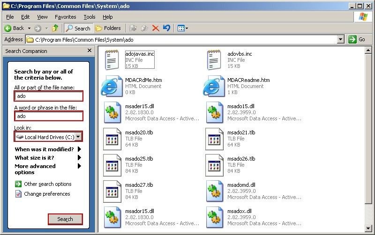Image resolution: width=375 pixels, height=235 pixels.
Task: Select MDACRdMe.htm Internet Explorer icon
Action: pyautogui.click(x=112, y=86)
